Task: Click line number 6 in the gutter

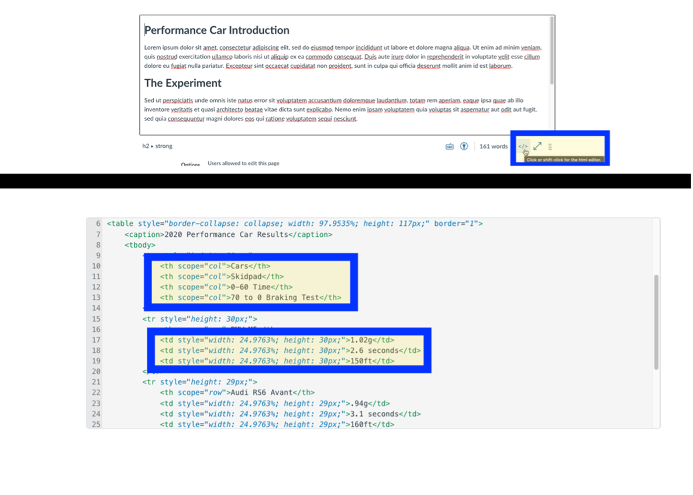Action: (98, 224)
